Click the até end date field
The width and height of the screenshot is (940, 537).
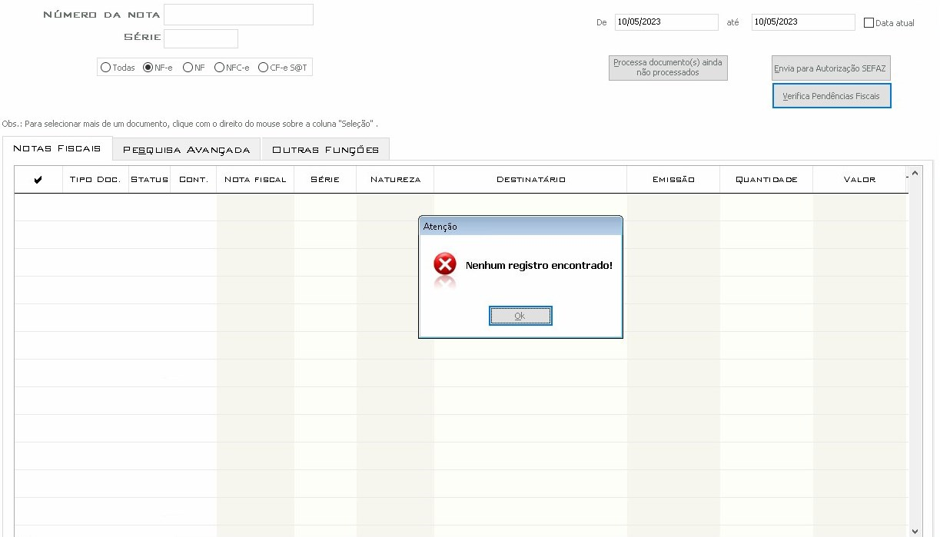click(803, 22)
